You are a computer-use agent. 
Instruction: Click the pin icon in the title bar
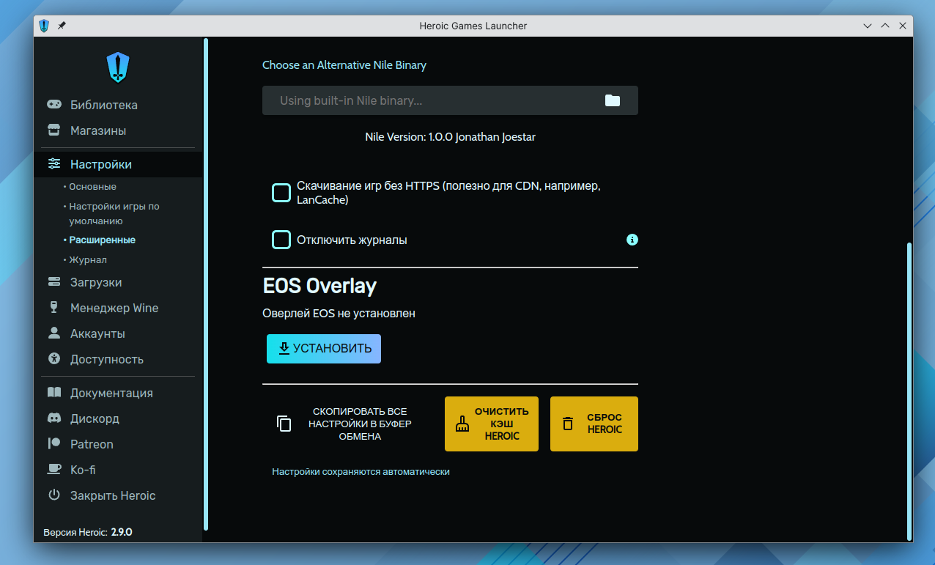point(62,26)
